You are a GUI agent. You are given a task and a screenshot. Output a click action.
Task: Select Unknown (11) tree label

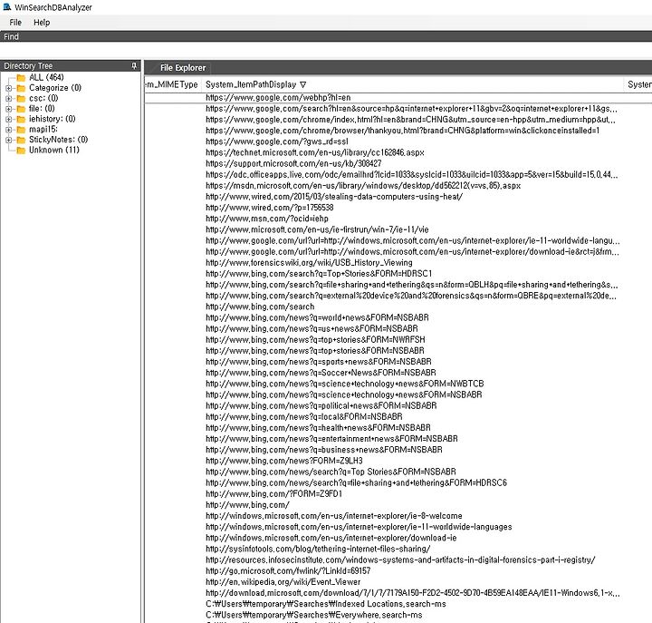(54, 150)
